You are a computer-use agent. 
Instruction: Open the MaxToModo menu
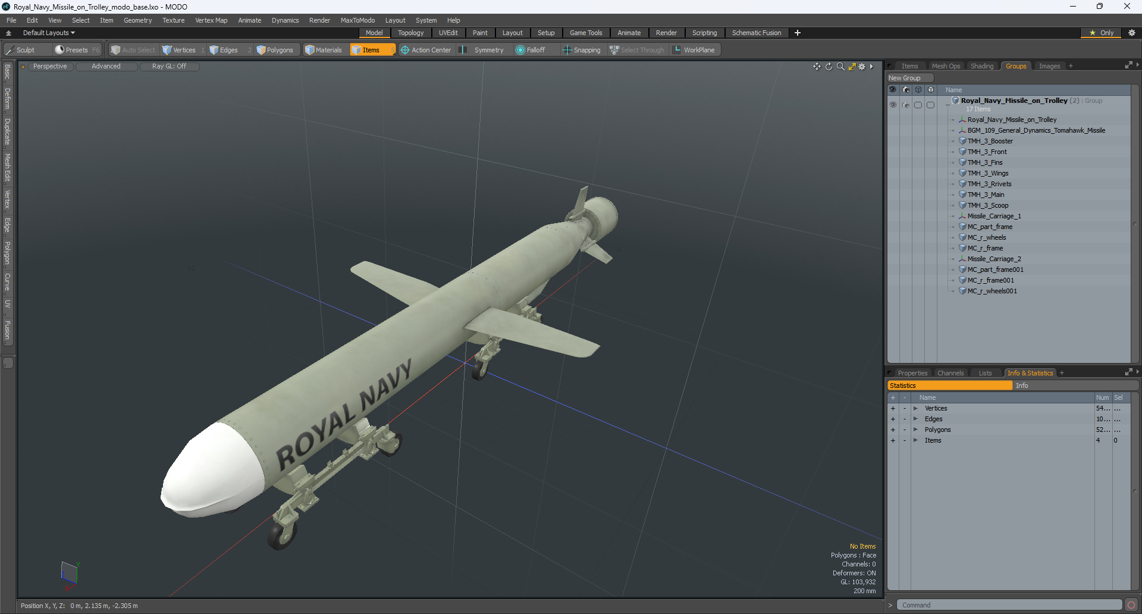pos(357,20)
